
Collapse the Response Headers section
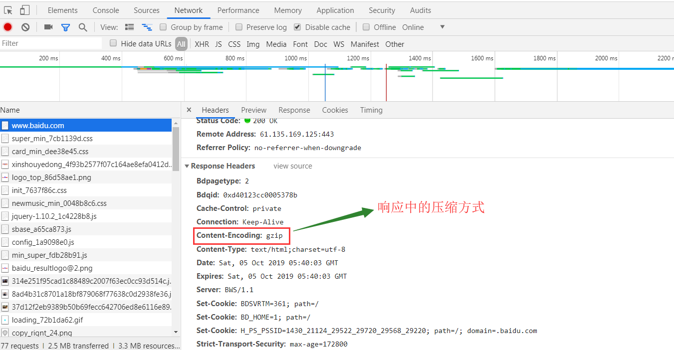pyautogui.click(x=187, y=166)
